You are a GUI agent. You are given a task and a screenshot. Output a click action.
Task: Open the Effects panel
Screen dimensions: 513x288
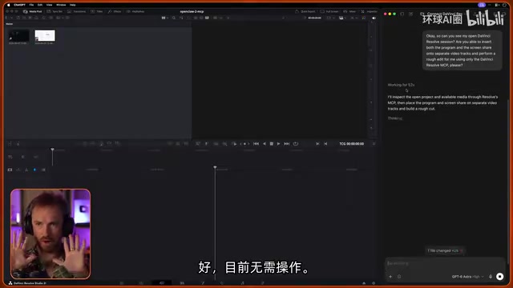click(x=115, y=11)
